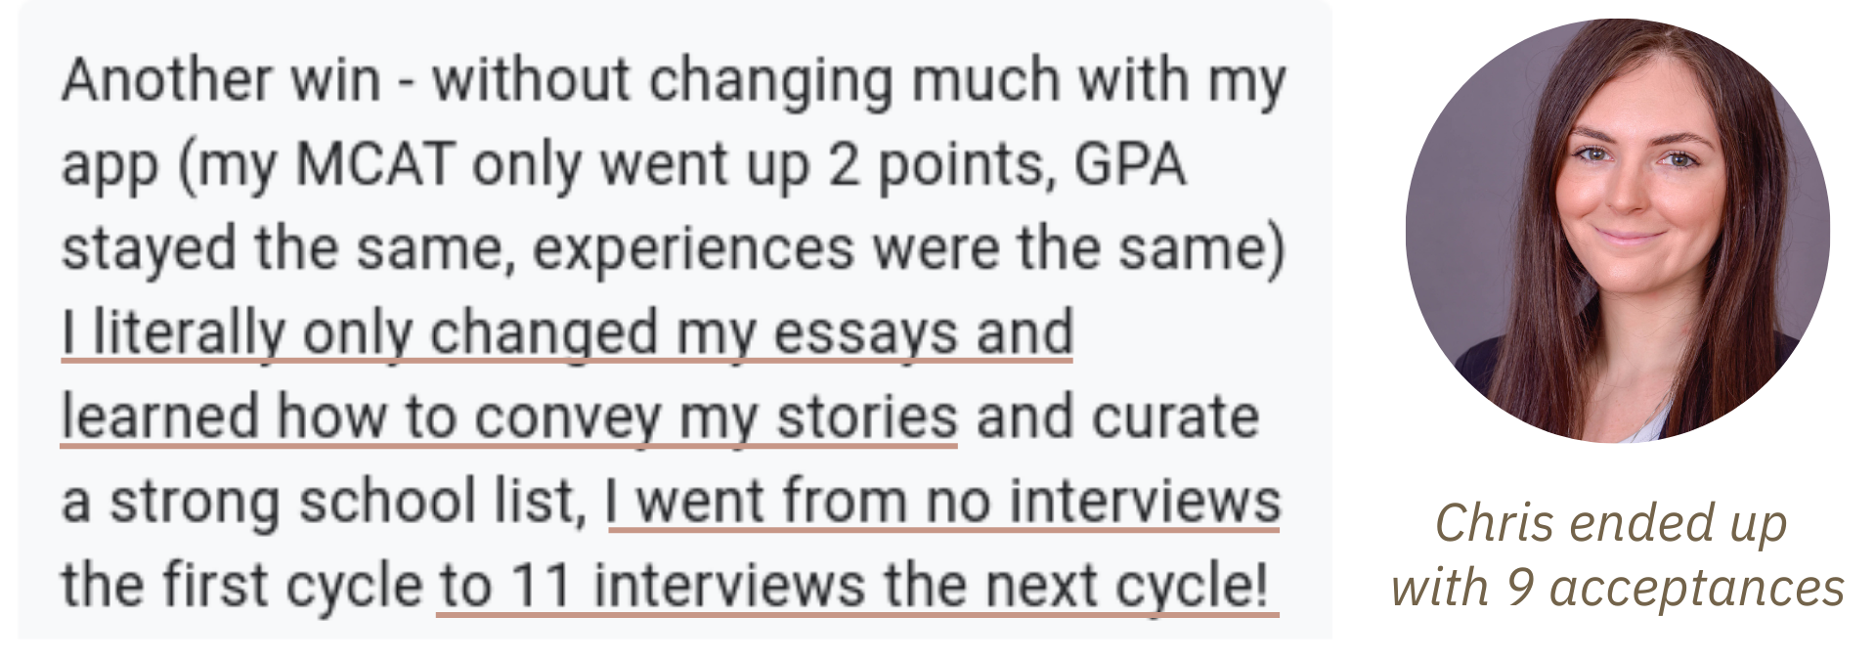
Task: Click the non-underlined words "and curate"
Action: coord(1117,418)
